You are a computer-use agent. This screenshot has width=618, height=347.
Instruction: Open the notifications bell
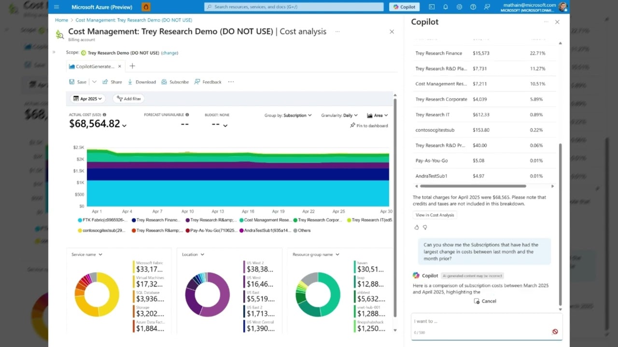click(445, 7)
